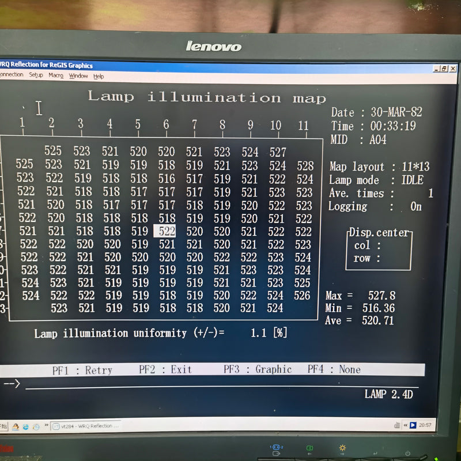Open the Macro menu
This screenshot has width=461, height=461.
56,75
